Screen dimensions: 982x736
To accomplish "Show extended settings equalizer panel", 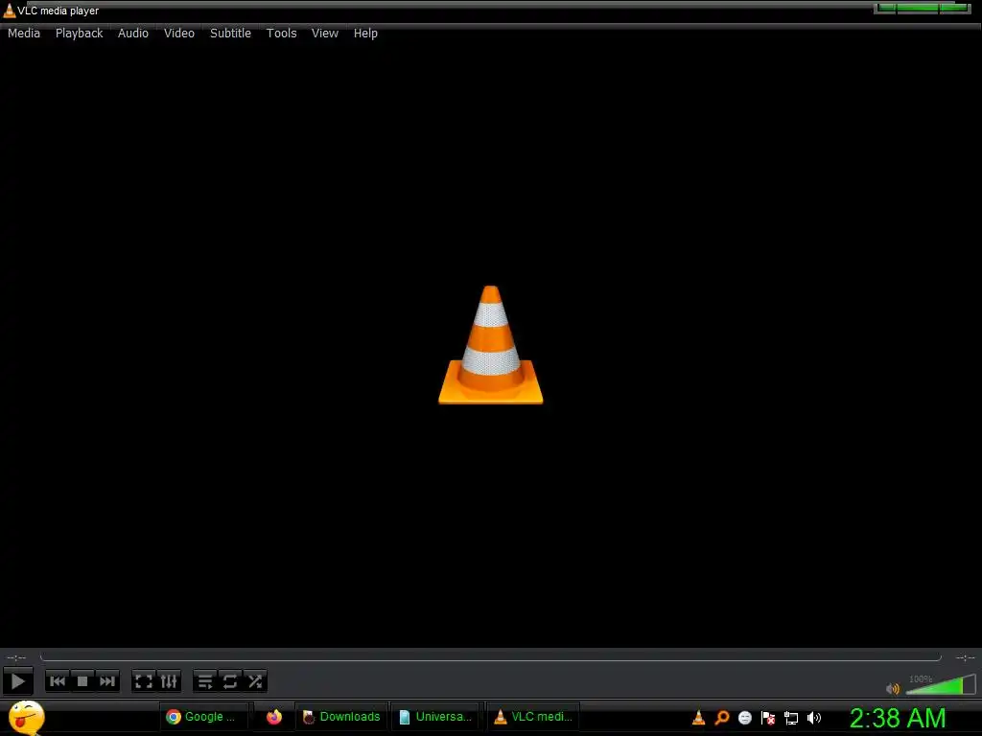I will 169,681.
